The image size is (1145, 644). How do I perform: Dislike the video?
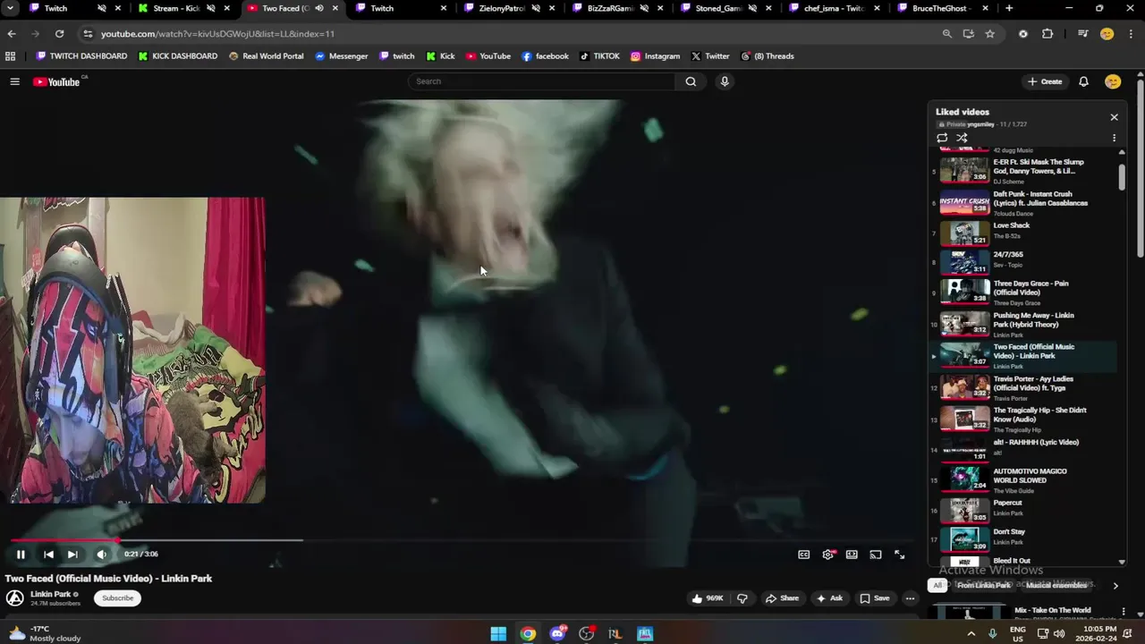coord(742,598)
